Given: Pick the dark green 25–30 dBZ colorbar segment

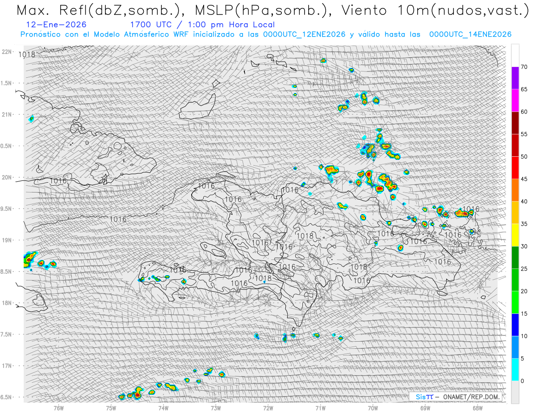Looking at the screenshot, I should (x=515, y=257).
